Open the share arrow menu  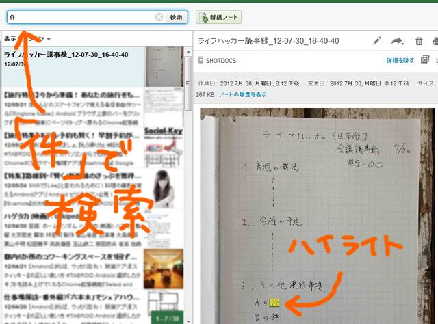(397, 41)
